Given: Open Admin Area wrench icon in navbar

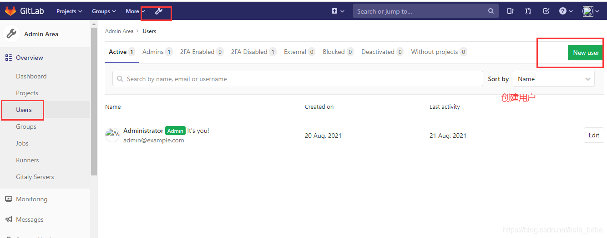Looking at the screenshot, I should pos(158,11).
